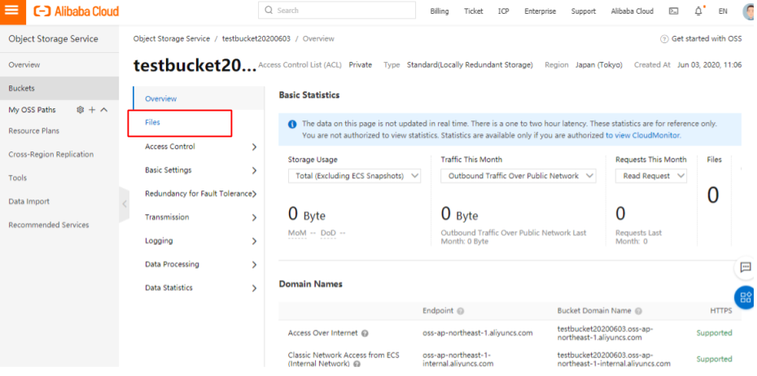Expand Redundancy for Fault Tolerance submenu

[x=254, y=194]
